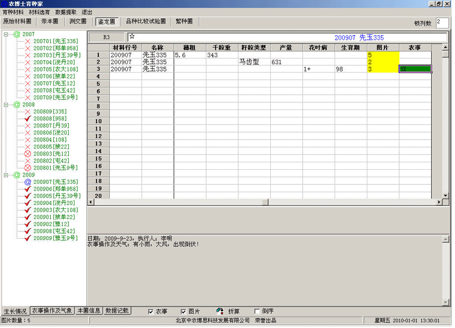The width and height of the screenshot is (455, 328).
Task: Click the red X icon beside 200701[先玉335]
Action: coord(27,41)
